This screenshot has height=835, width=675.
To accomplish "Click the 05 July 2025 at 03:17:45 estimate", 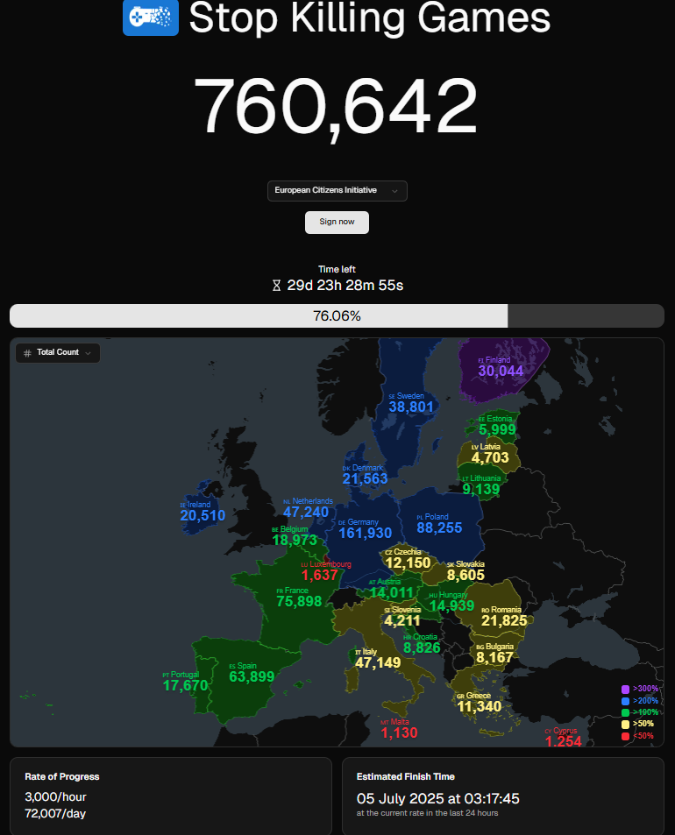I will (x=438, y=799).
